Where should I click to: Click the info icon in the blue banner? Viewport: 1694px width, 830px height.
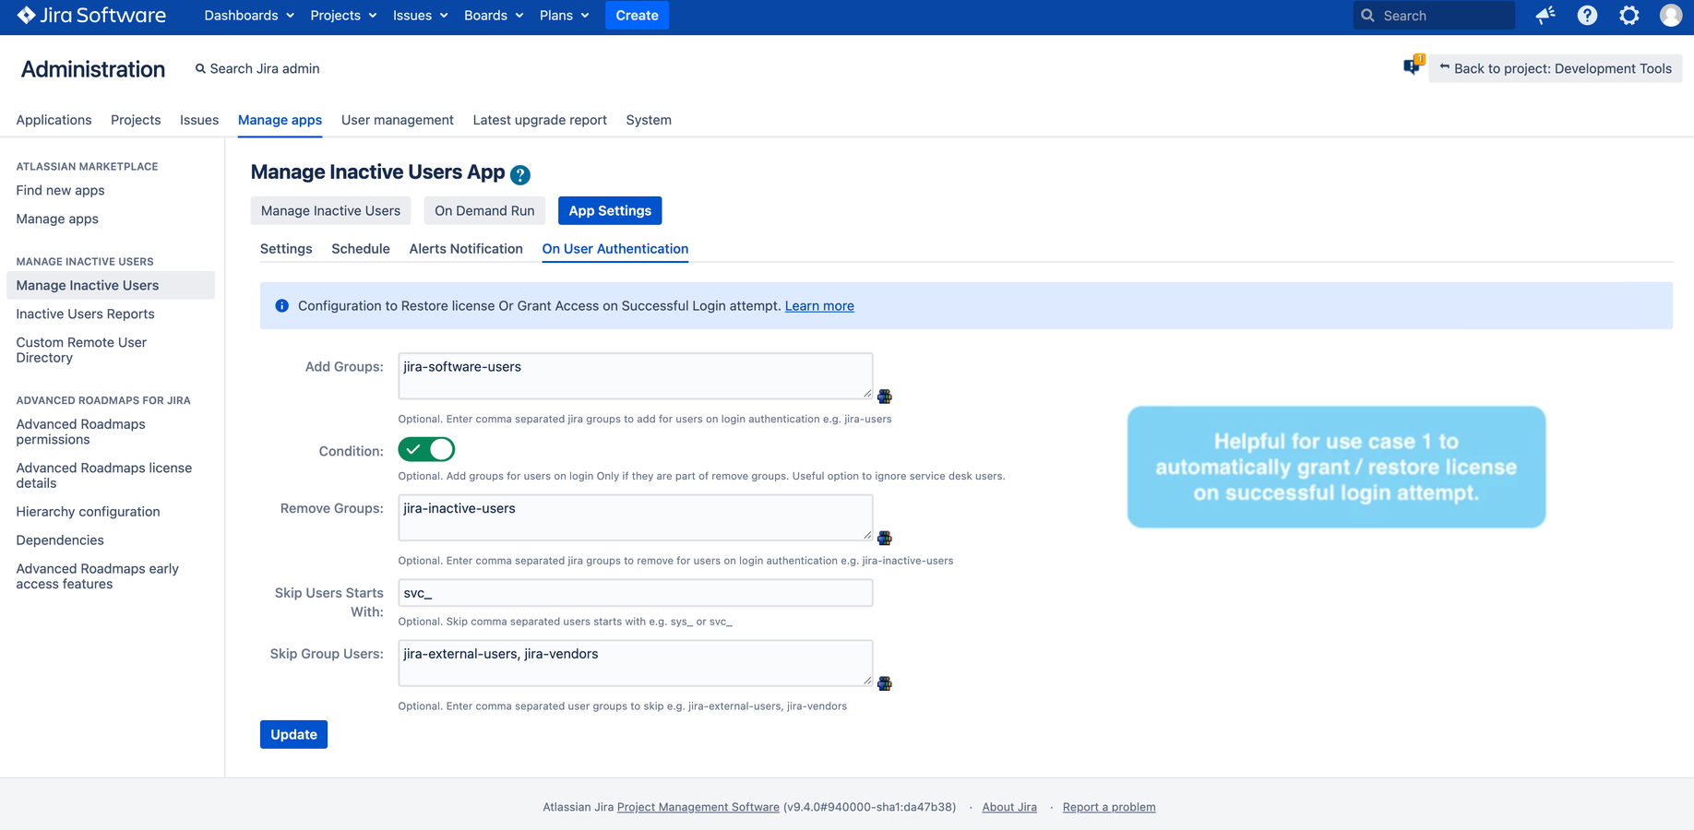click(282, 306)
